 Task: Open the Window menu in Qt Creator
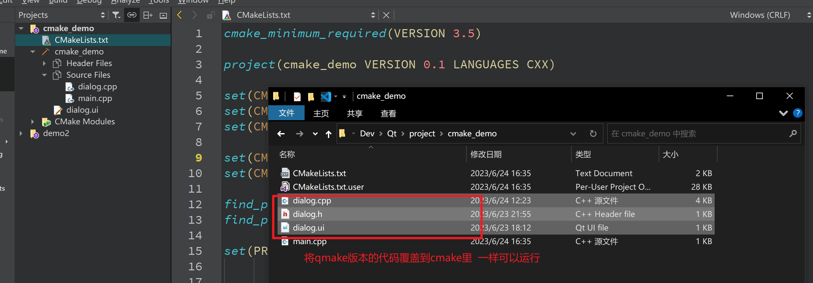pyautogui.click(x=193, y=2)
